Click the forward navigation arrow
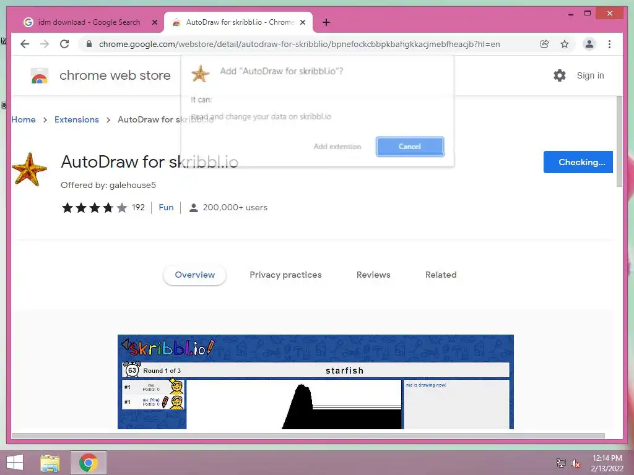This screenshot has height=475, width=634. 45,44
